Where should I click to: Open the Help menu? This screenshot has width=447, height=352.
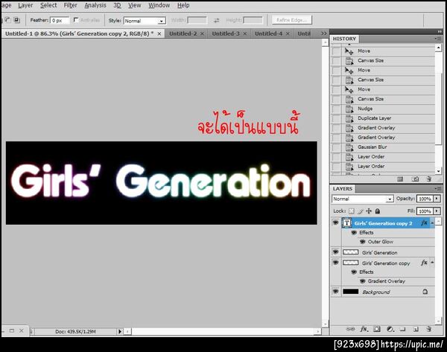pyautogui.click(x=183, y=5)
